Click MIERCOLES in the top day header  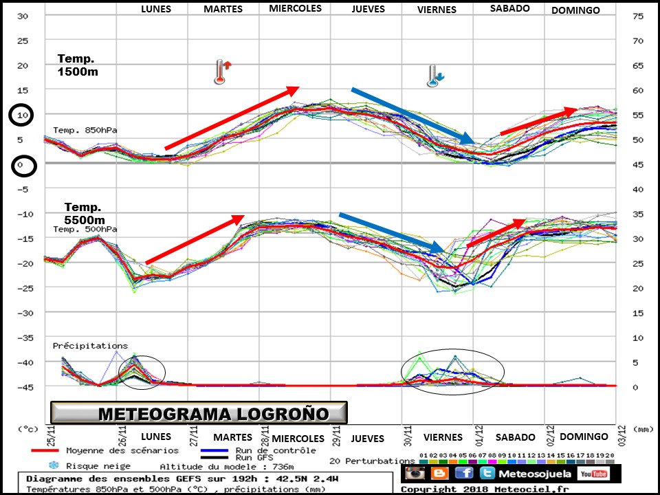tap(295, 8)
